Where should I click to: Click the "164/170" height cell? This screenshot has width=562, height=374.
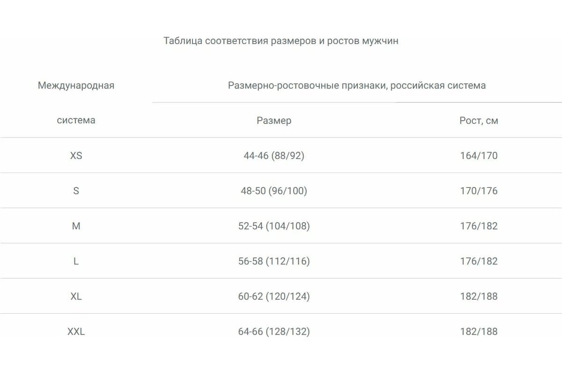[x=479, y=156]
